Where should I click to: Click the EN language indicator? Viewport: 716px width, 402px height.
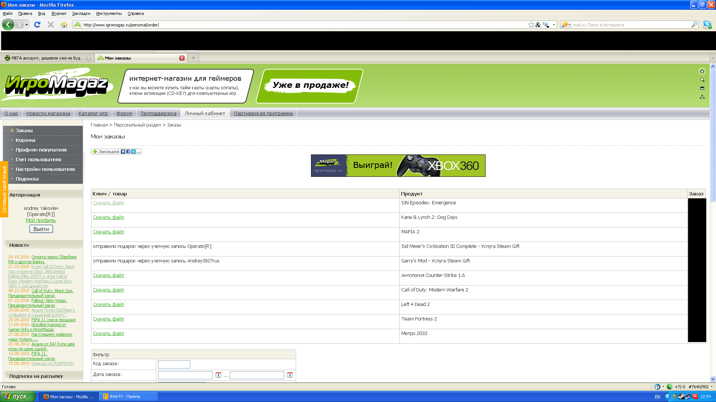(x=657, y=397)
